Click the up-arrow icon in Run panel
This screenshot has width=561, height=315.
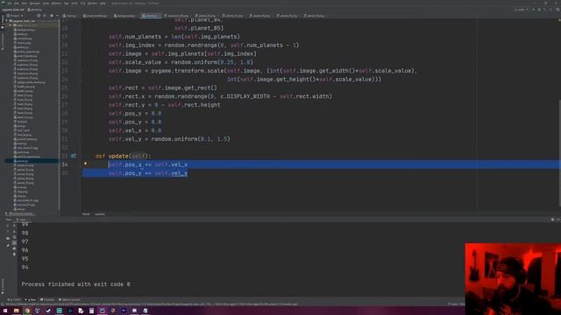[14, 226]
